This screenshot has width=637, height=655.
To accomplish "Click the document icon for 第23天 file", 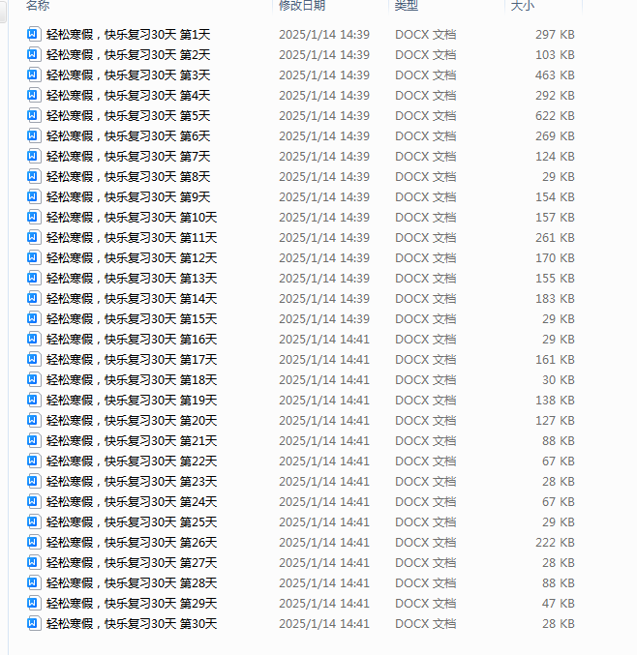I will coord(34,482).
